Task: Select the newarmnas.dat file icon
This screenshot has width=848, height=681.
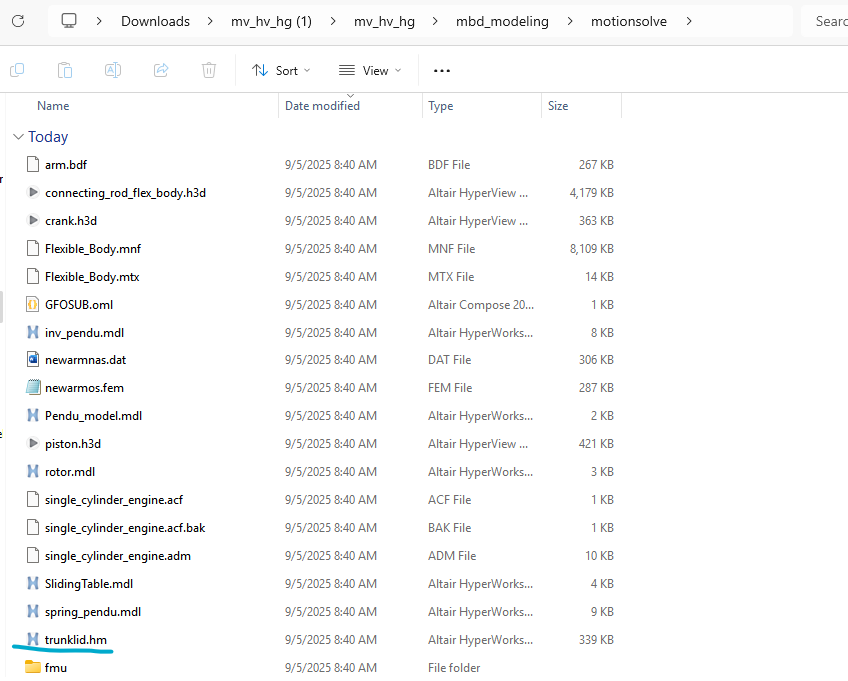Action: tap(33, 359)
